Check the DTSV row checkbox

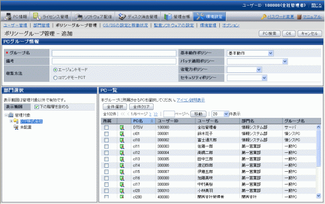[106, 127]
